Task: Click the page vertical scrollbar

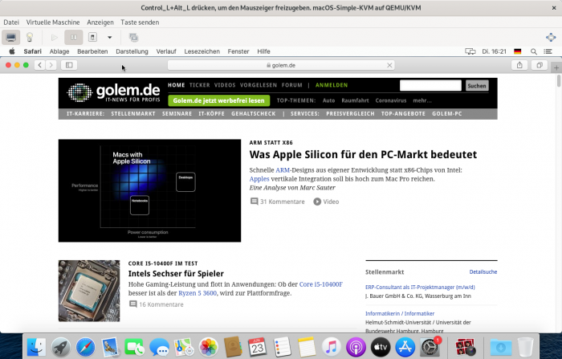Action: pos(559,80)
